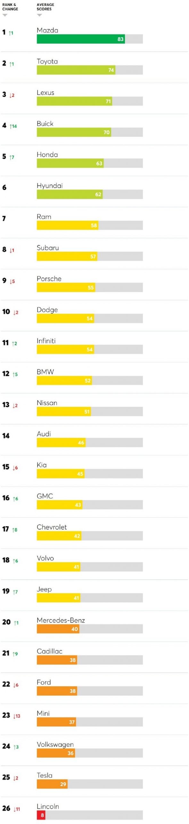Click Porsche's down 5 change indicator
The image size is (189, 824).
(x=12, y=281)
